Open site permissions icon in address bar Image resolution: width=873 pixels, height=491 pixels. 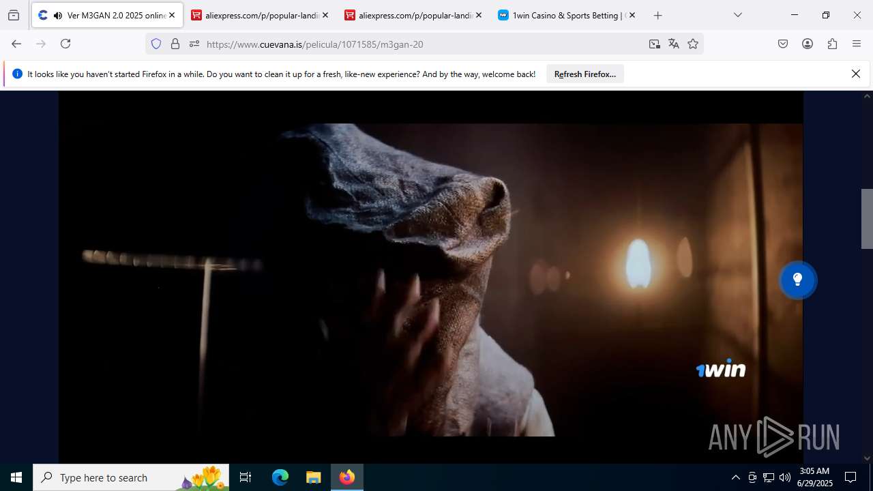194,44
